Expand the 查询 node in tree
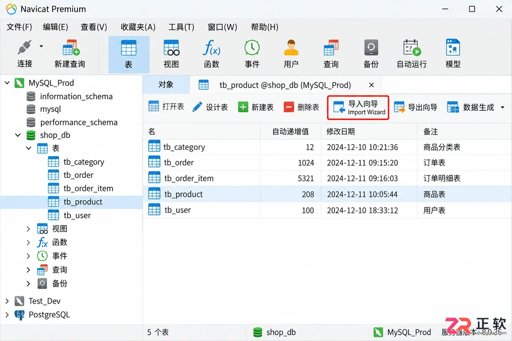The width and height of the screenshot is (512, 341). click(x=28, y=270)
